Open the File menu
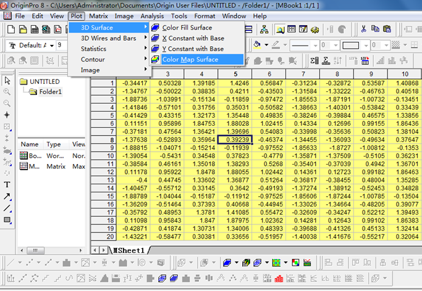 [x=20, y=16]
